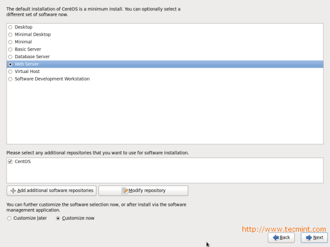Select Database Server radio button

pyautogui.click(x=10, y=57)
